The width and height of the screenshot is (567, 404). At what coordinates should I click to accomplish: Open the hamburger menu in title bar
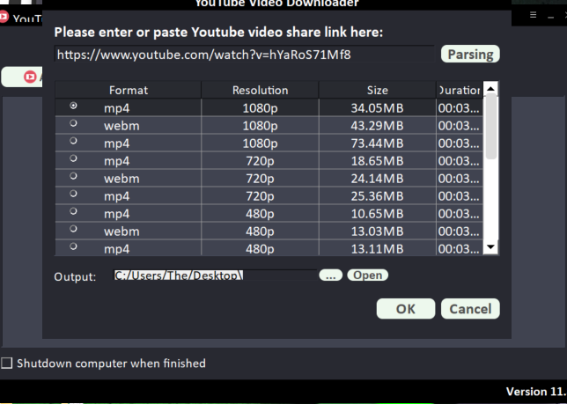(533, 15)
